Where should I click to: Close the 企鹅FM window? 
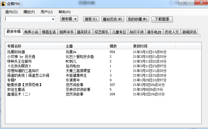coord(201,3)
